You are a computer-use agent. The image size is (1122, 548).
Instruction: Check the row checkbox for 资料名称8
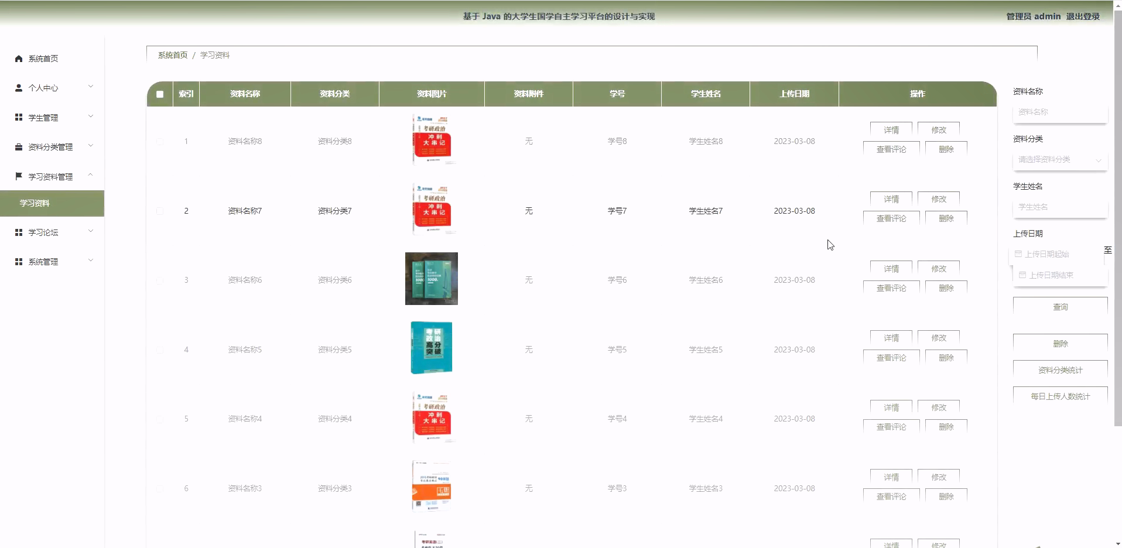(x=160, y=142)
